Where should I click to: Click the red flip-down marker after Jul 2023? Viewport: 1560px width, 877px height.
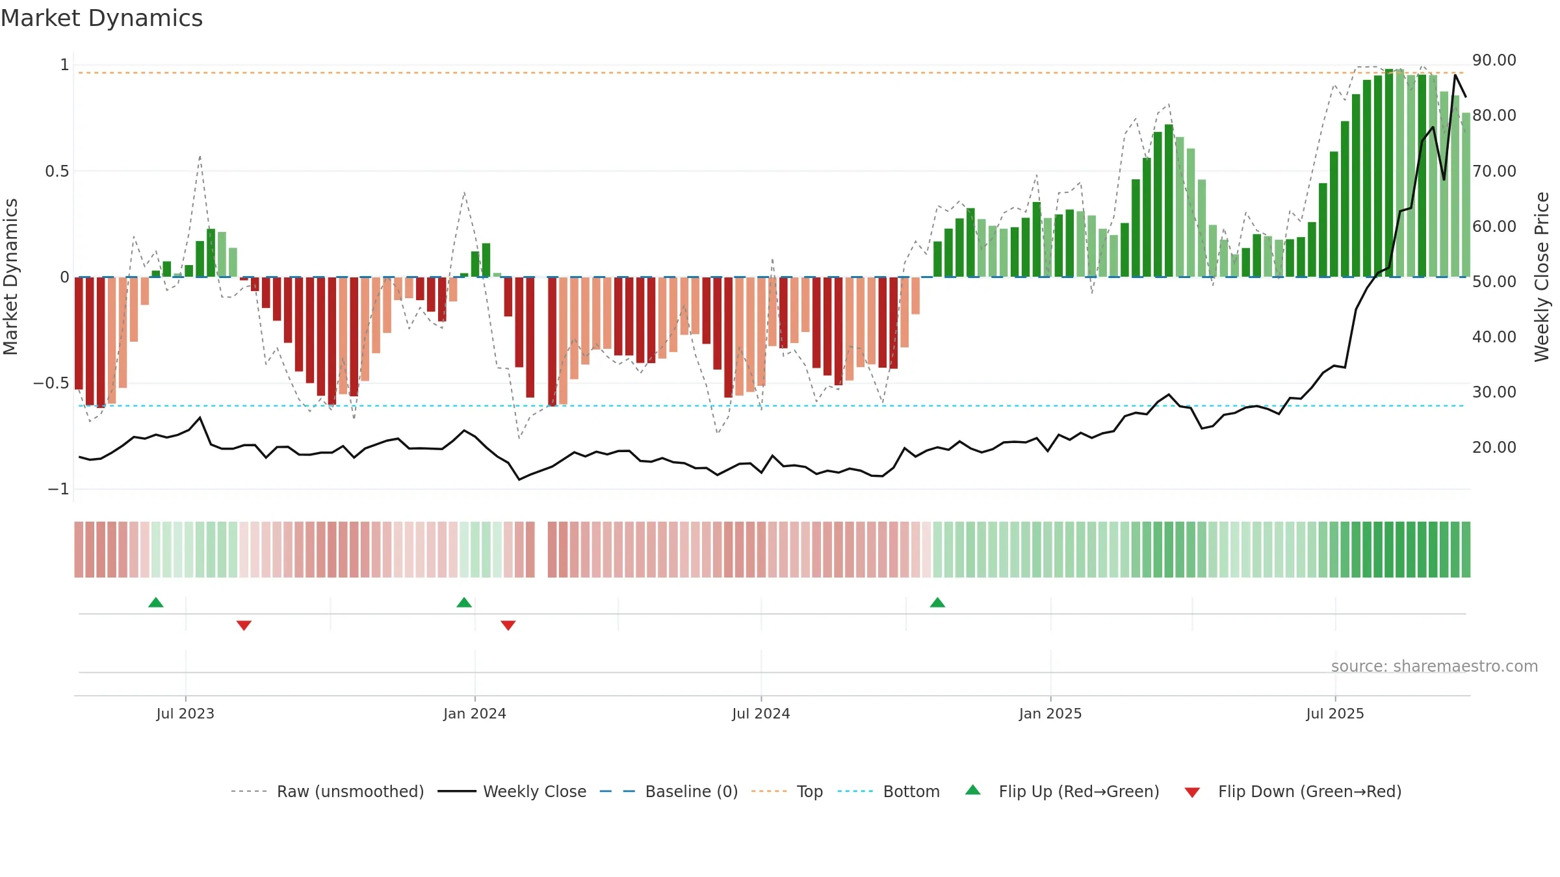coord(244,626)
